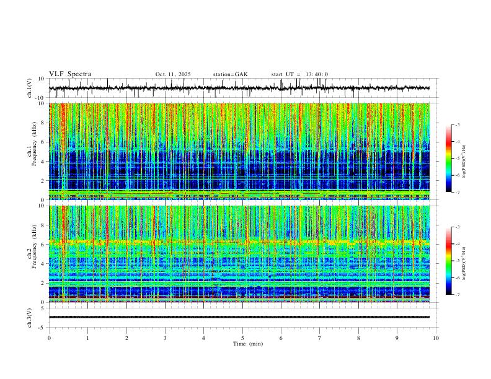Click the lower PSD color scale bar
This screenshot has width=491, height=379.
448,261
